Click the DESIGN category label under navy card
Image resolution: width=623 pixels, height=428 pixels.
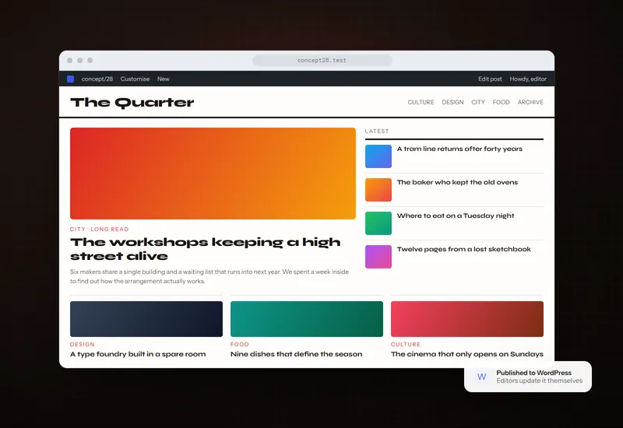click(83, 344)
